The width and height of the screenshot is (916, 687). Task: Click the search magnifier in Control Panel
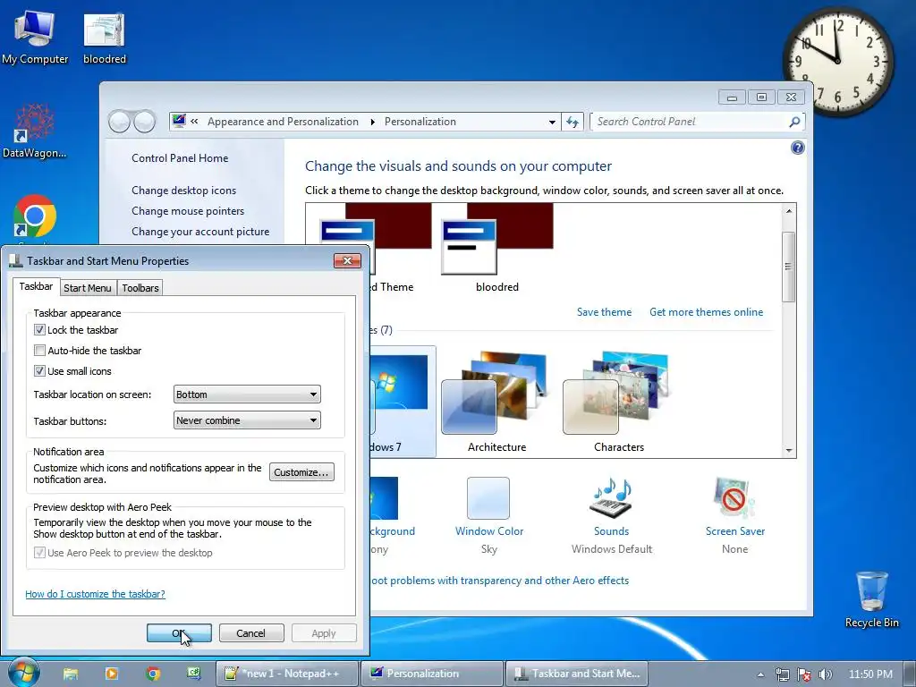point(794,122)
